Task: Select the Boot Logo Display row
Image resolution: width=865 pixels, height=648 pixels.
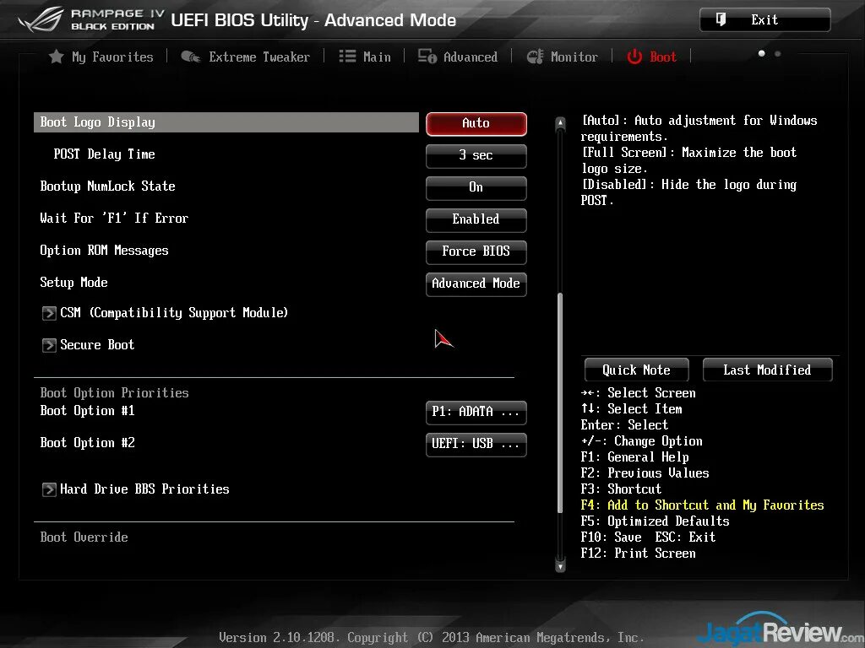Action: (x=226, y=122)
